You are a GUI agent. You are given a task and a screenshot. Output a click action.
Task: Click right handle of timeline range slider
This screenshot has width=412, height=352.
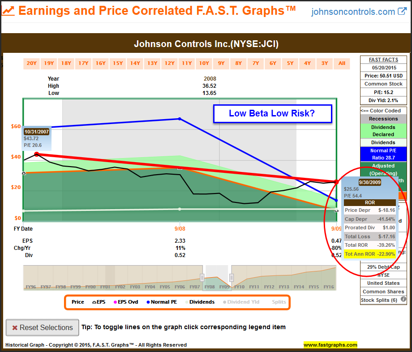(231, 277)
